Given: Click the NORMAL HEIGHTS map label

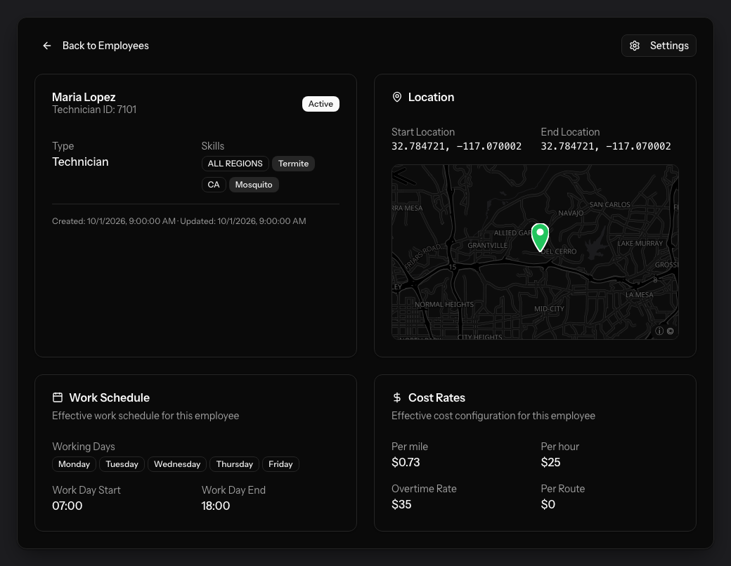Looking at the screenshot, I should (x=444, y=304).
